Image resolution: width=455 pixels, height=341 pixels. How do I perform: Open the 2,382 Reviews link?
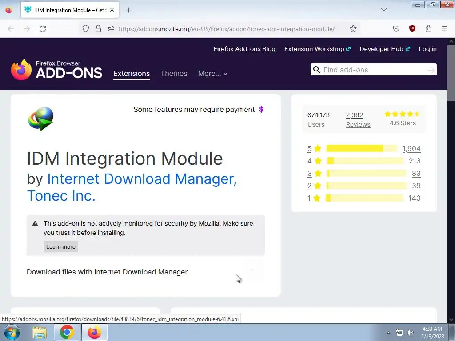(x=358, y=119)
